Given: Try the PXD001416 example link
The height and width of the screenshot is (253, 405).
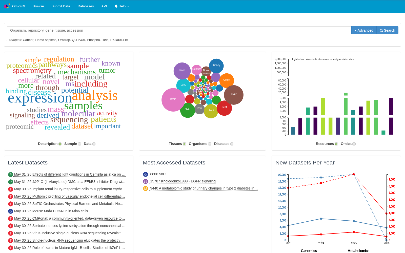Looking at the screenshot, I should coord(119,40).
